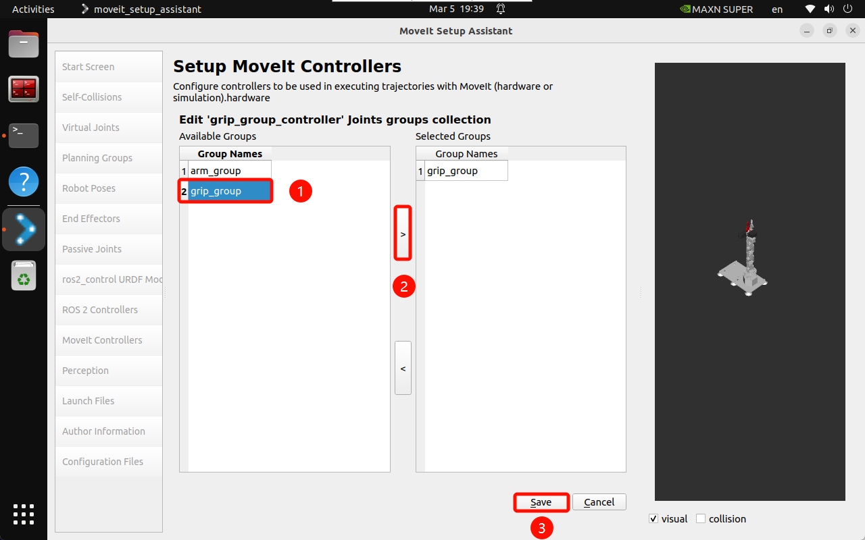Select grip_group in Available Groups list
The width and height of the screenshot is (865, 540).
point(230,191)
